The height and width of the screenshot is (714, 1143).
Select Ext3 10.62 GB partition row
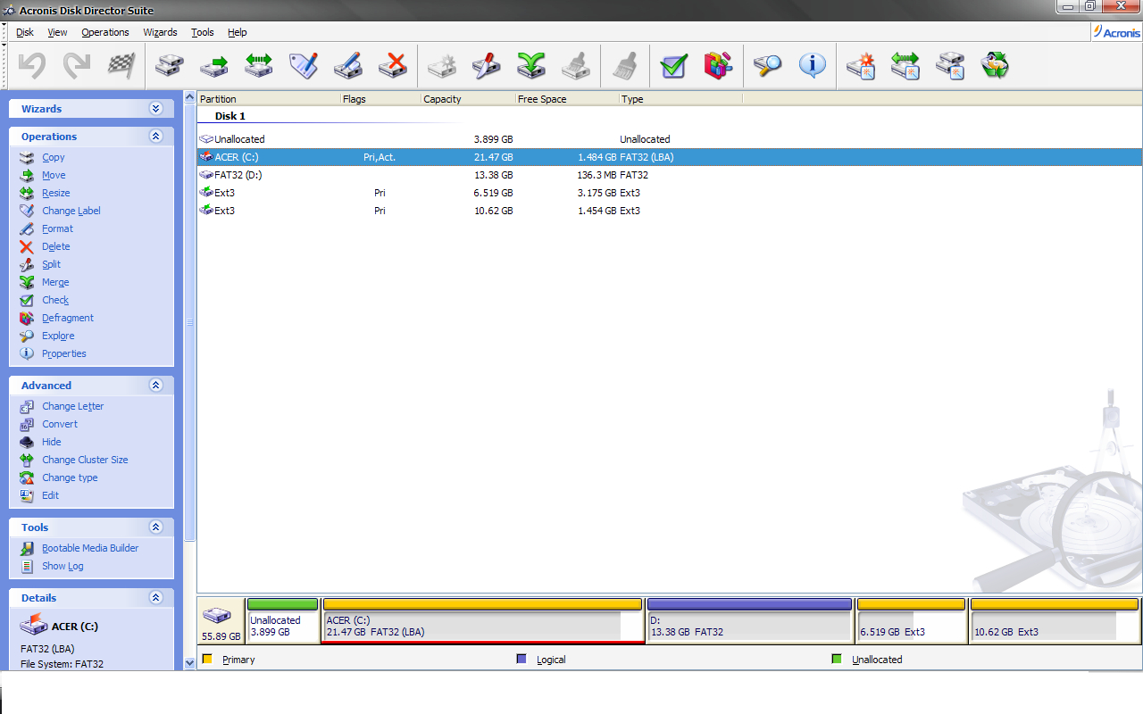pos(670,211)
